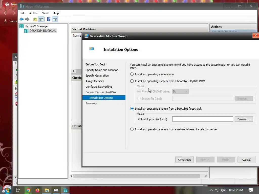Screen dimensions: 259x194
Task: Go to Before You Begin wizard step
Action: point(96,64)
